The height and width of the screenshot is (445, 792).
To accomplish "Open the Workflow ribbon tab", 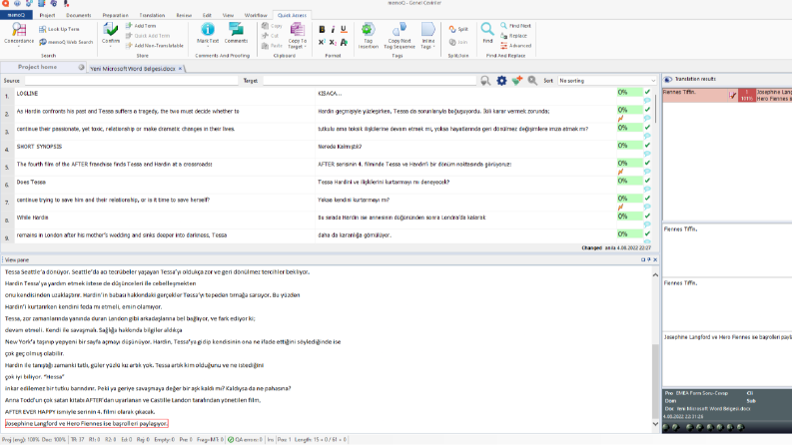I will pos(256,15).
